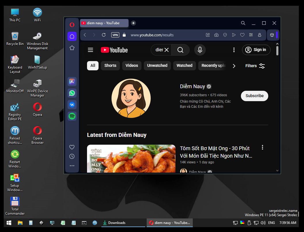Open ad blocker shield settings
Viewport: 304px width, 232px height.
click(225, 35)
